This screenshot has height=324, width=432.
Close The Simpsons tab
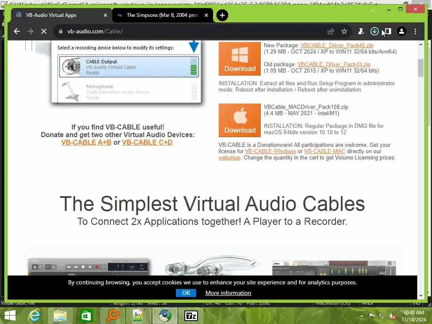click(206, 16)
